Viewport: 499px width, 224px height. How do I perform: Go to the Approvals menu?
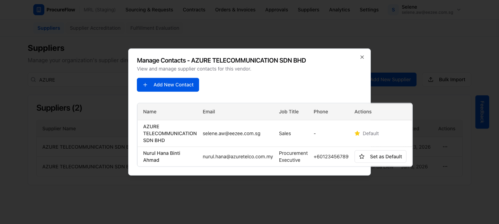[x=277, y=10]
